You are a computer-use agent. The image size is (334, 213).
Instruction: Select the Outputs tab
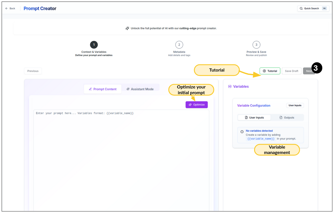287,118
